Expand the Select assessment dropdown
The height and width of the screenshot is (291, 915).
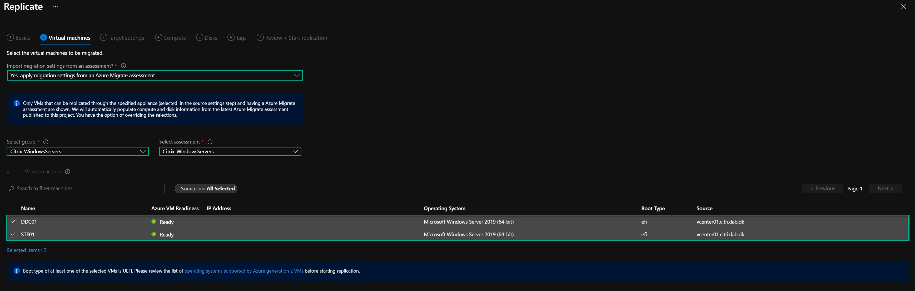click(x=230, y=151)
